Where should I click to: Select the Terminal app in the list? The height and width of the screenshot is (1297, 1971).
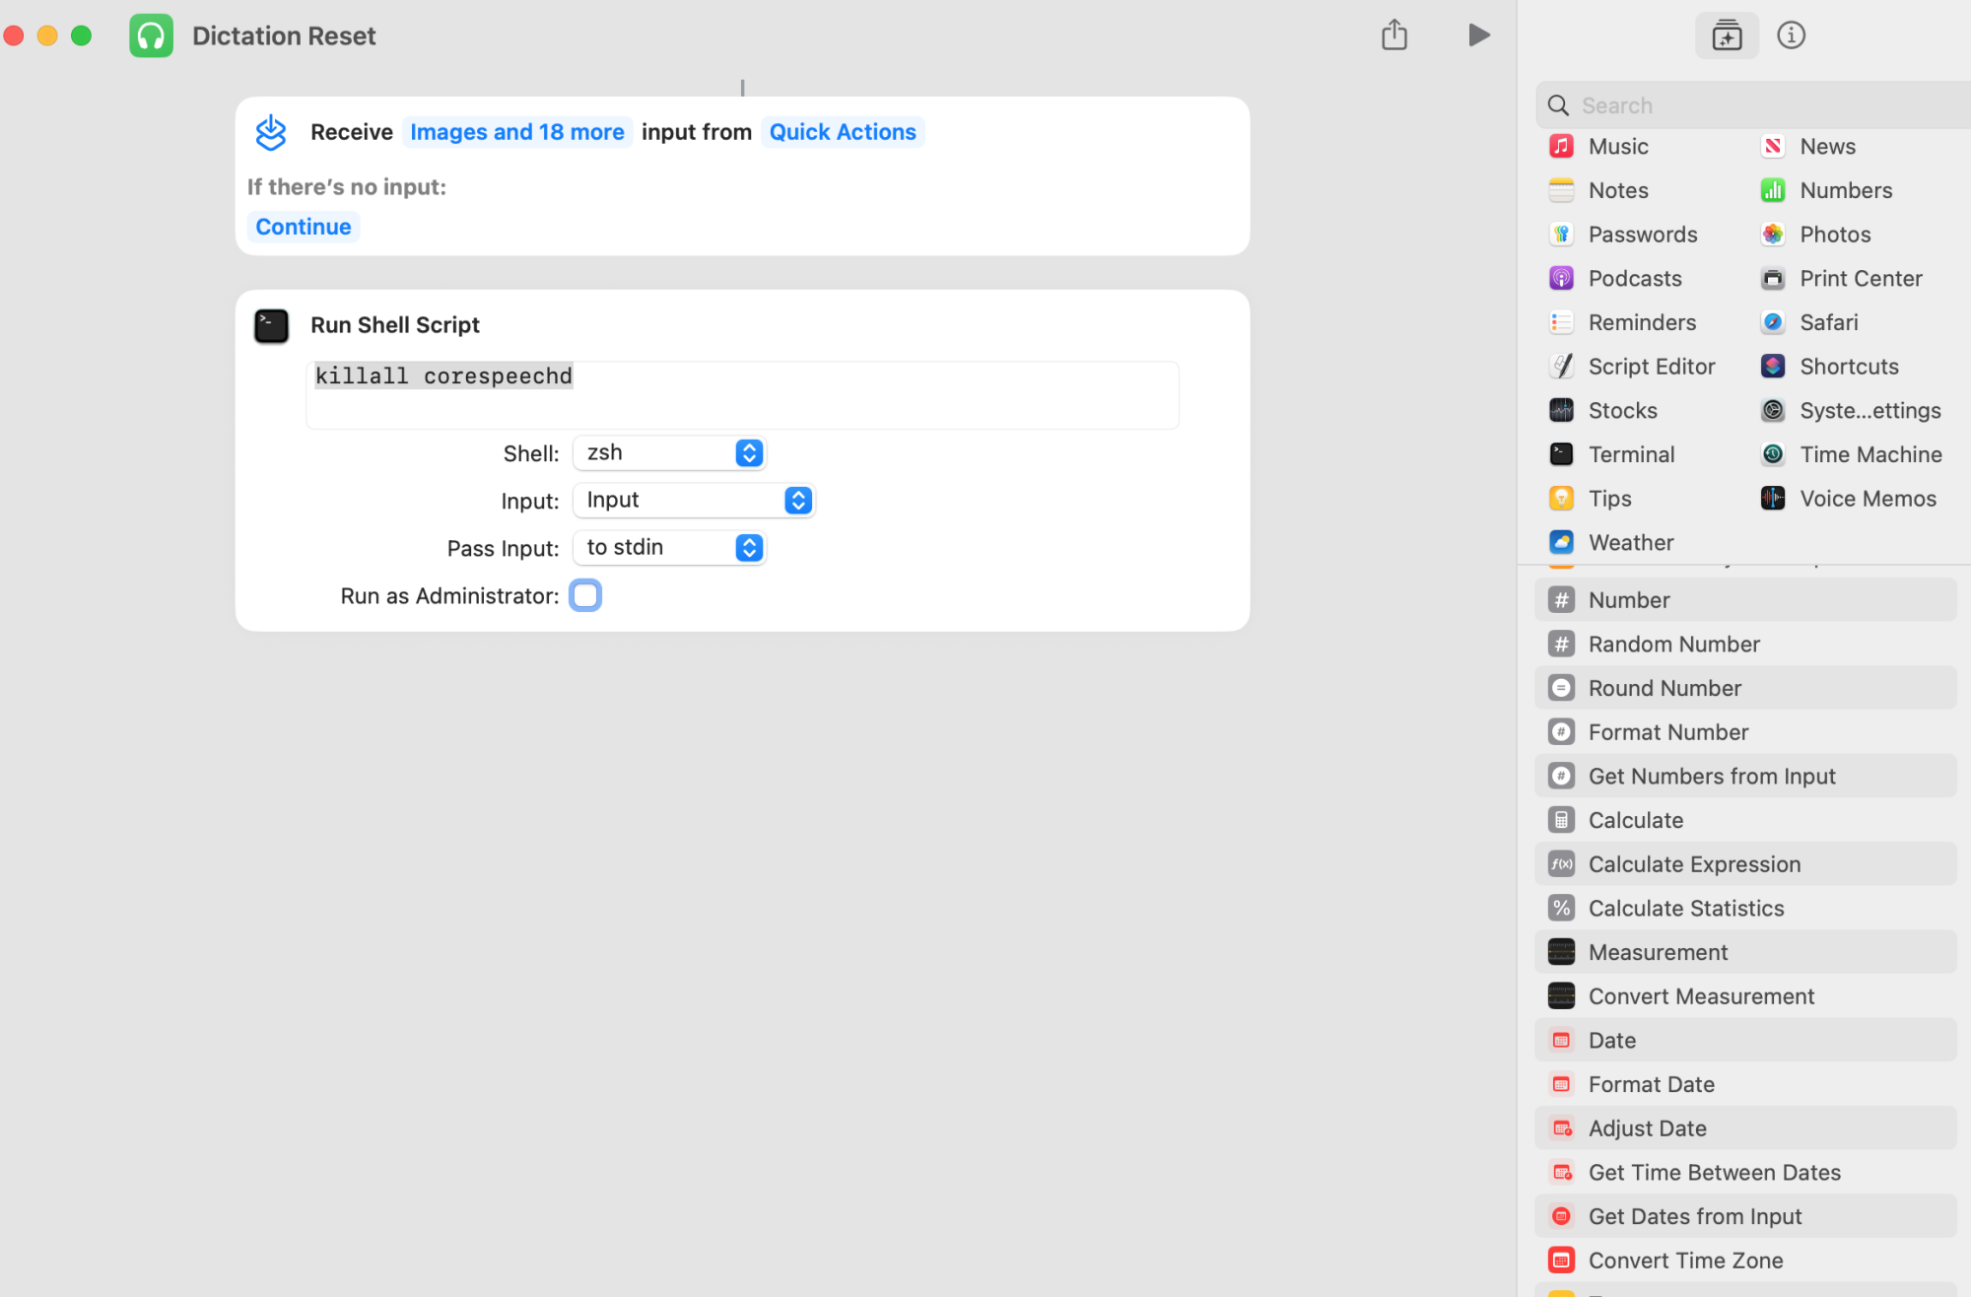click(x=1631, y=454)
